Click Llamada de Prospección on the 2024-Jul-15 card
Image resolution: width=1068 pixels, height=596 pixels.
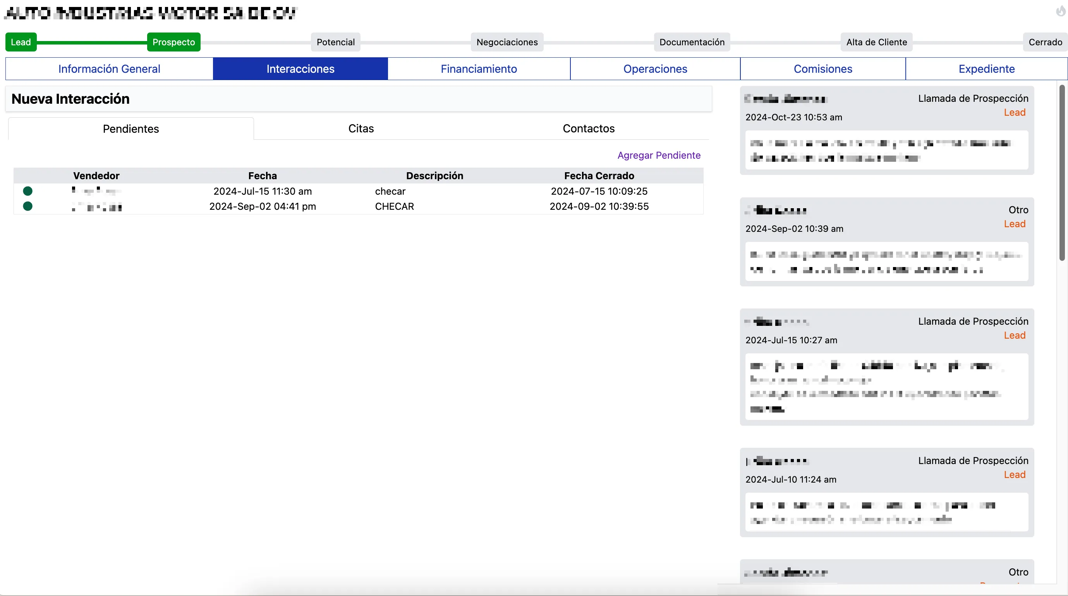[x=973, y=322]
